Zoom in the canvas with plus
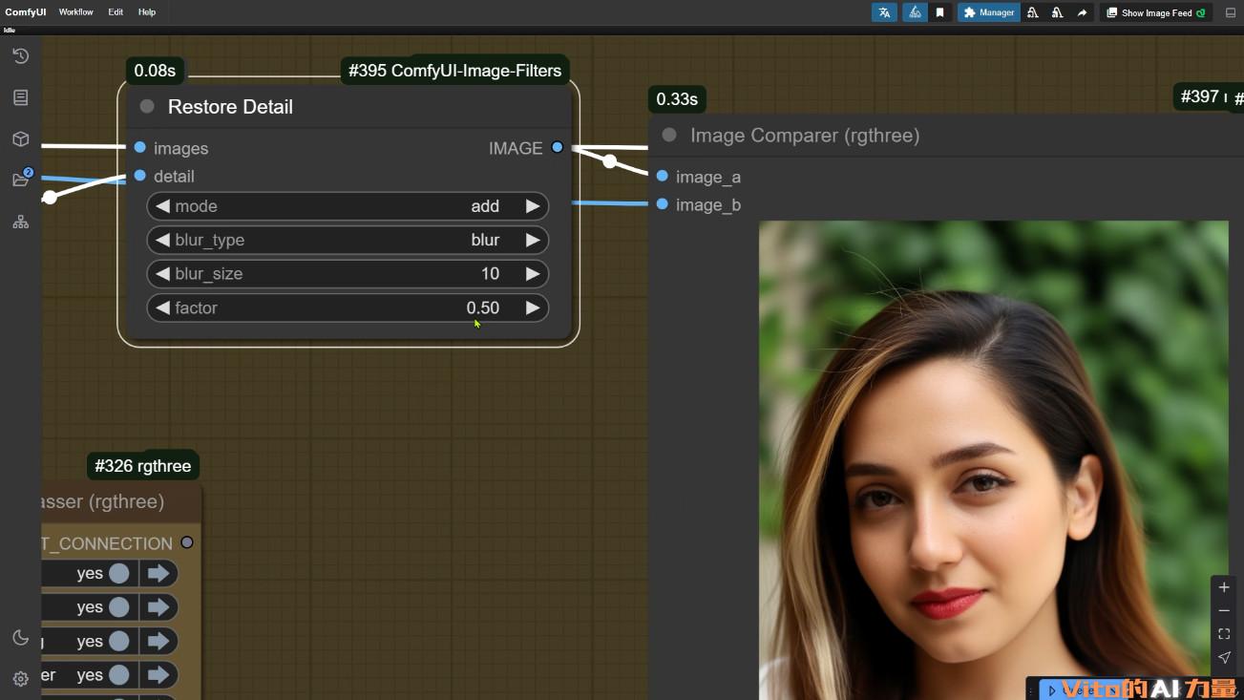This screenshot has height=700, width=1244. tap(1224, 587)
